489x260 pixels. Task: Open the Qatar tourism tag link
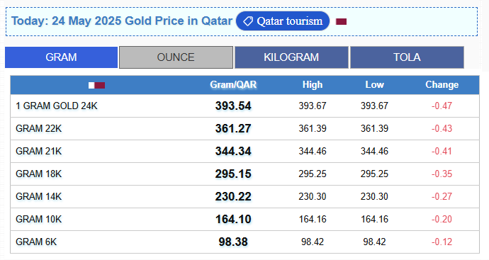coord(283,21)
